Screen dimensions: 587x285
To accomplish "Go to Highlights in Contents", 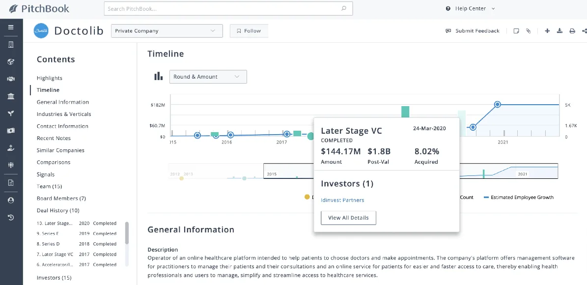I will (50, 78).
